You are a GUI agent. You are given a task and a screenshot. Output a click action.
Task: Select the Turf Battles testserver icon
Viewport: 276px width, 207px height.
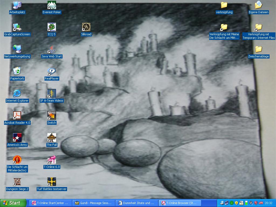(x=52, y=182)
